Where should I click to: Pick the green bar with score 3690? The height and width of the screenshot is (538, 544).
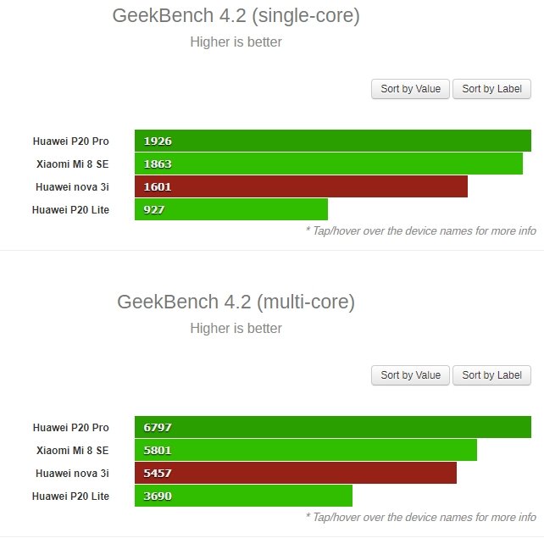click(243, 496)
